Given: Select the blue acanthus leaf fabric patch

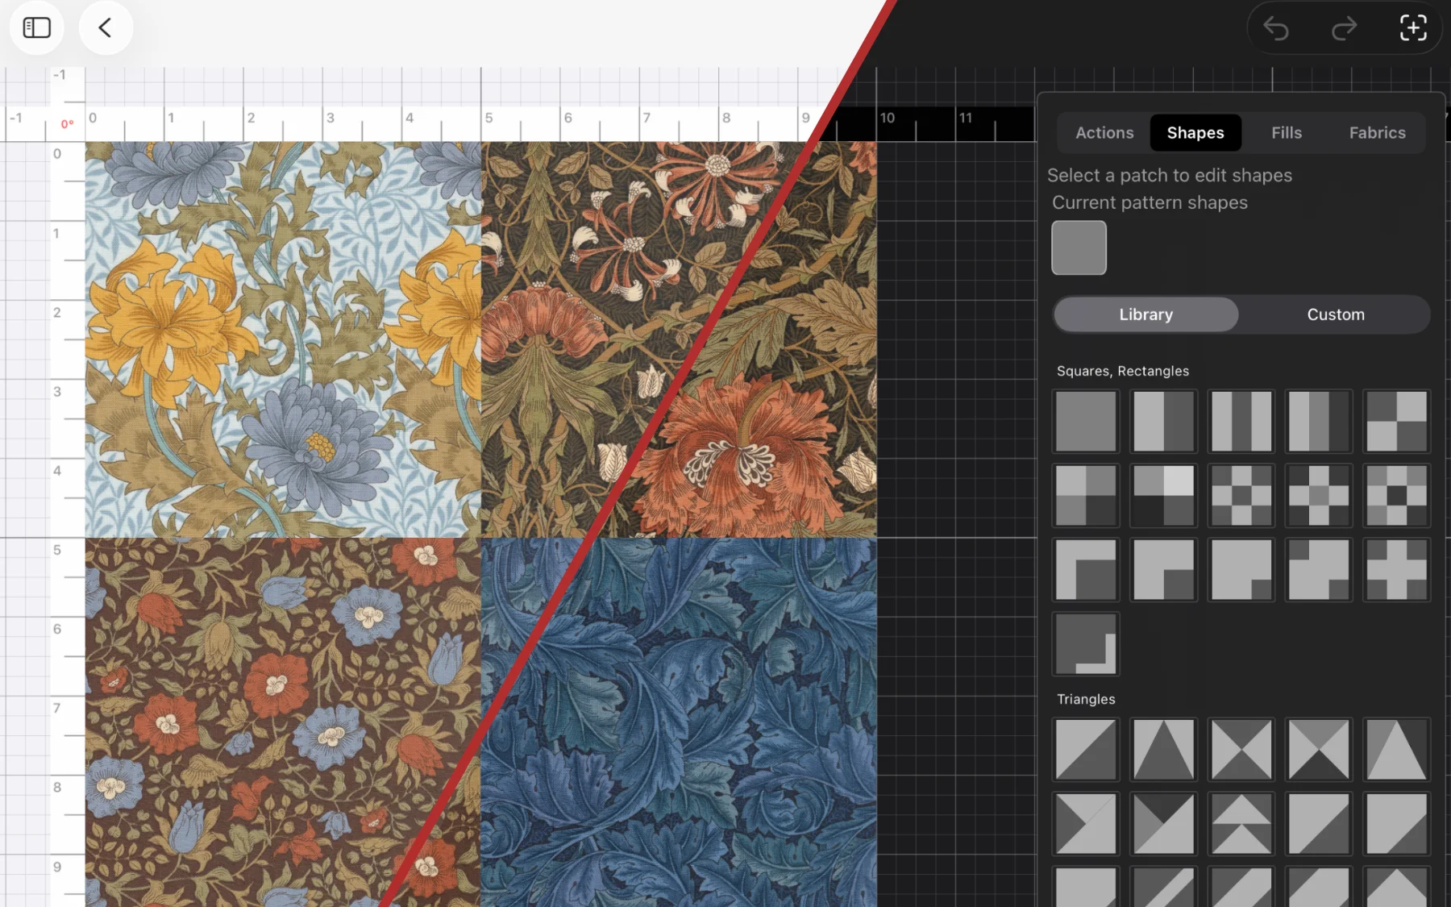Looking at the screenshot, I should [679, 722].
